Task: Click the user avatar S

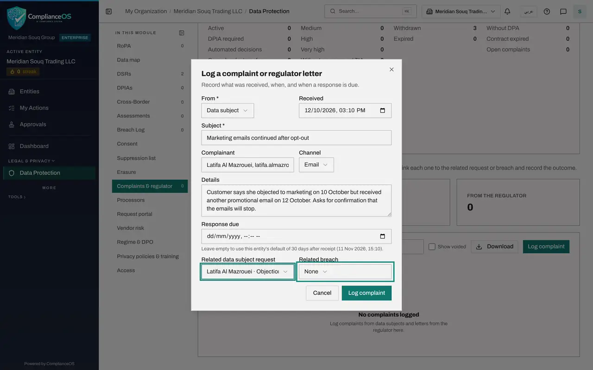Action: pos(580,12)
